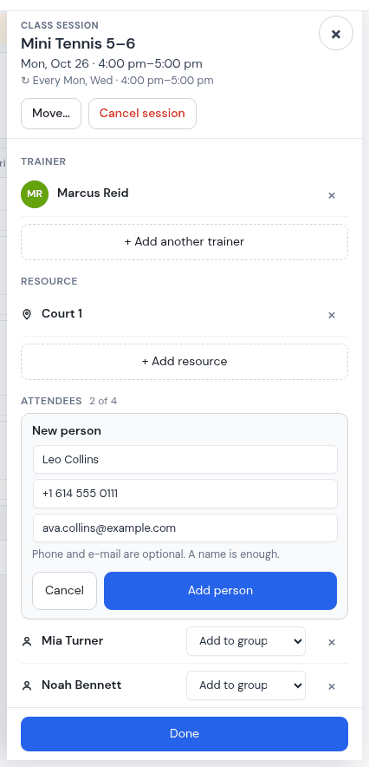369x767 pixels.
Task: Remove attendee Noah Bennett
Action: pos(332,686)
